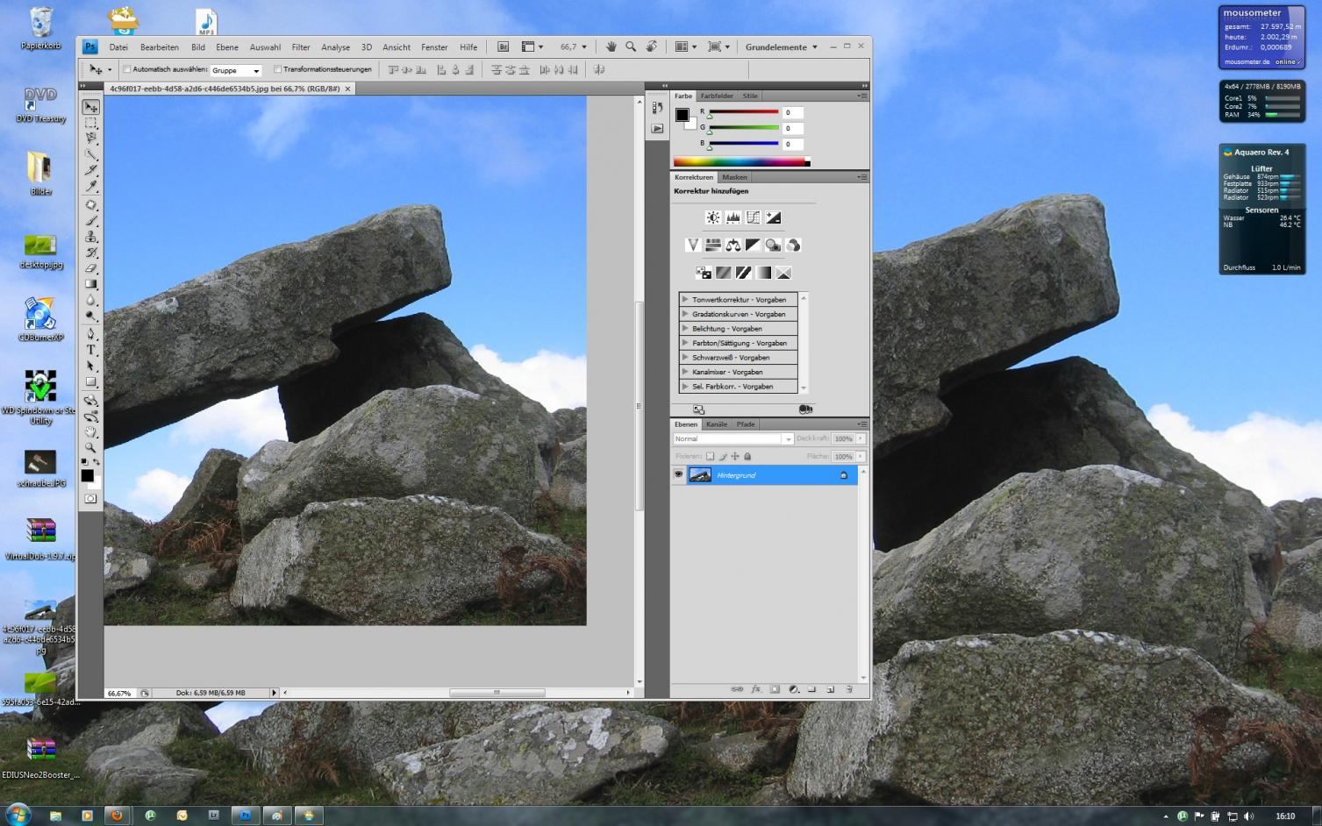Image resolution: width=1322 pixels, height=826 pixels.
Task: Create a new layer in Ebenen panel
Action: coord(830,689)
